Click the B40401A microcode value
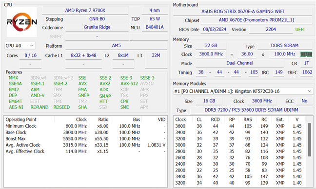Screen dimensions: 316x189 tap(155, 27)
